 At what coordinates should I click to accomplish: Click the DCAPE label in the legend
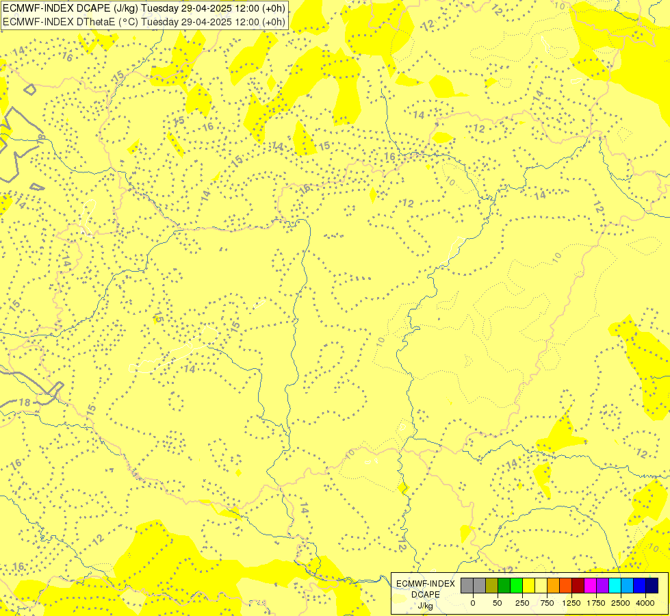[x=426, y=595]
